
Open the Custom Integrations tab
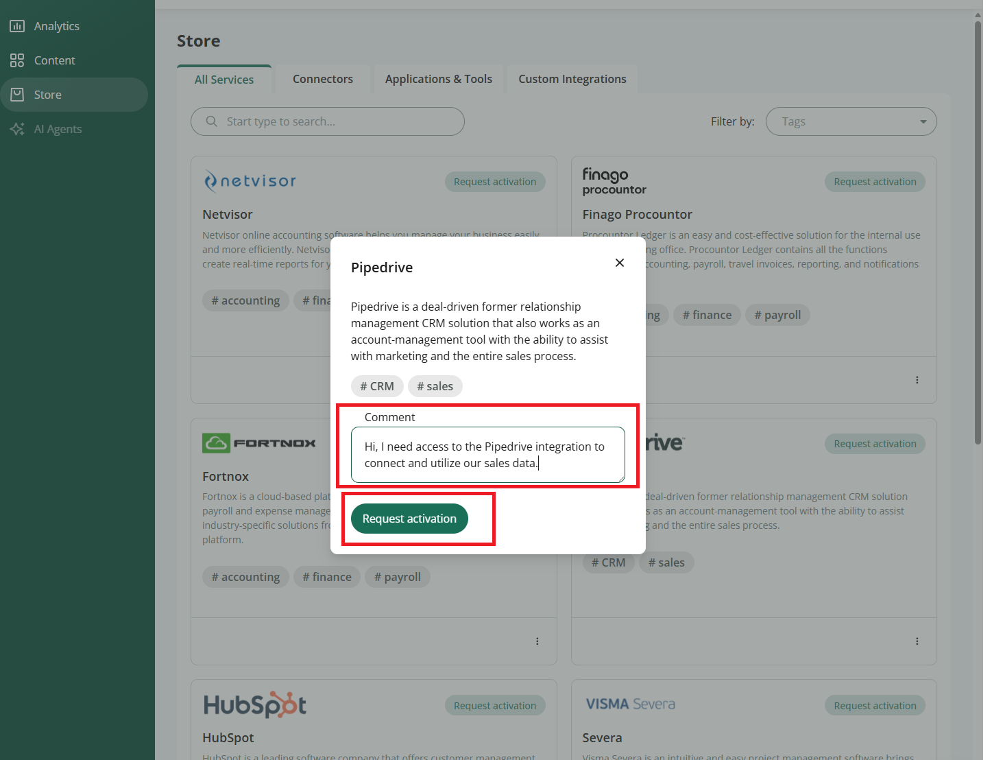(x=572, y=79)
